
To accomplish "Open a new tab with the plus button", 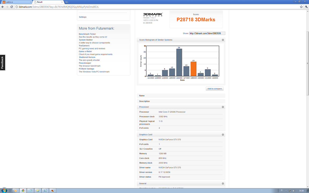I will click(67, 2).
